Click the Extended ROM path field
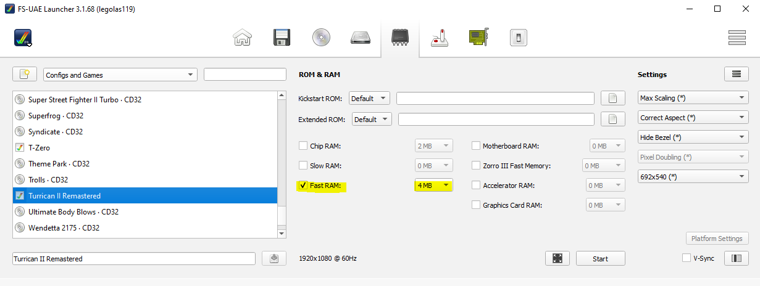 pos(496,119)
